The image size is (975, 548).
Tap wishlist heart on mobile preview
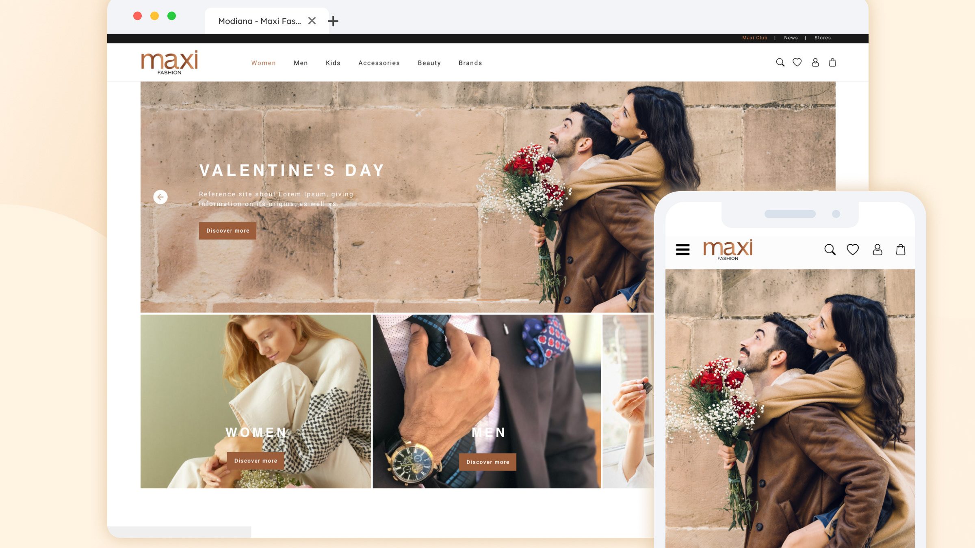coord(853,249)
